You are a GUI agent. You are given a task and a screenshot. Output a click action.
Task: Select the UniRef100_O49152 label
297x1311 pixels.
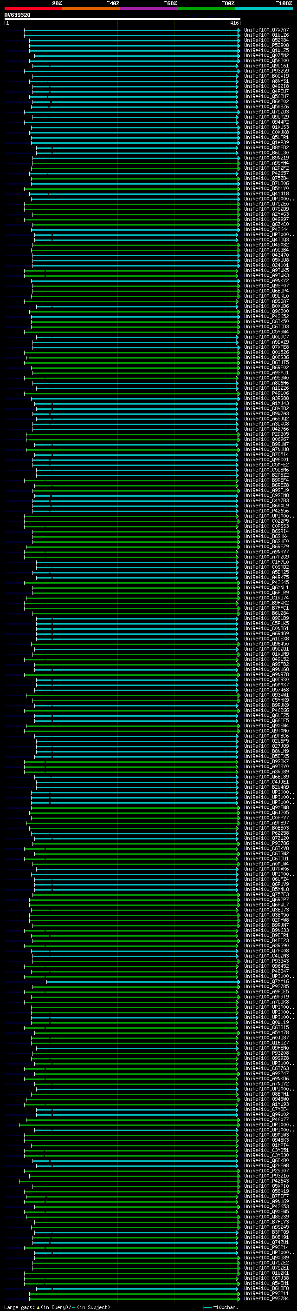[266, 659]
